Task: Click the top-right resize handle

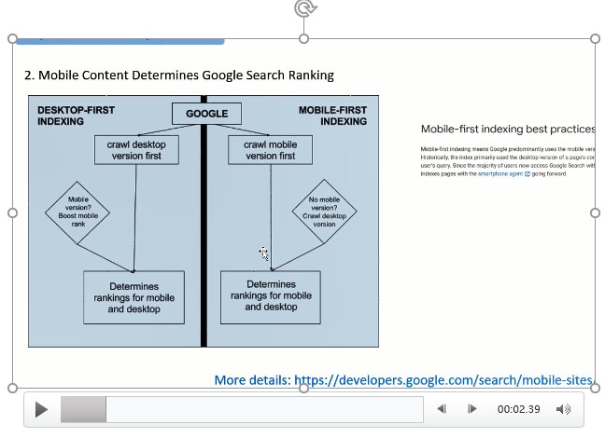Action: coord(595,38)
